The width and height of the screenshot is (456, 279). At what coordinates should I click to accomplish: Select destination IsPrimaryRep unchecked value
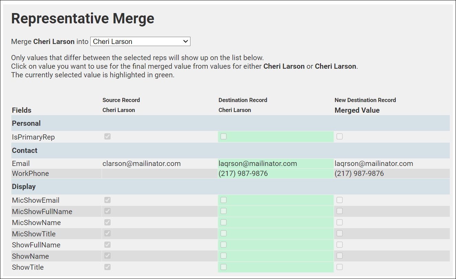click(224, 137)
